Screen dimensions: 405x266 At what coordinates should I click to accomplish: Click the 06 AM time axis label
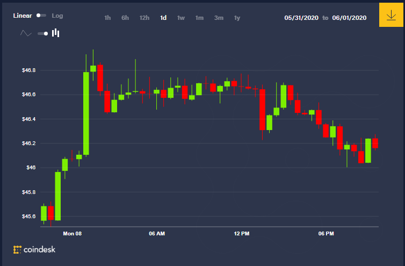click(x=157, y=234)
